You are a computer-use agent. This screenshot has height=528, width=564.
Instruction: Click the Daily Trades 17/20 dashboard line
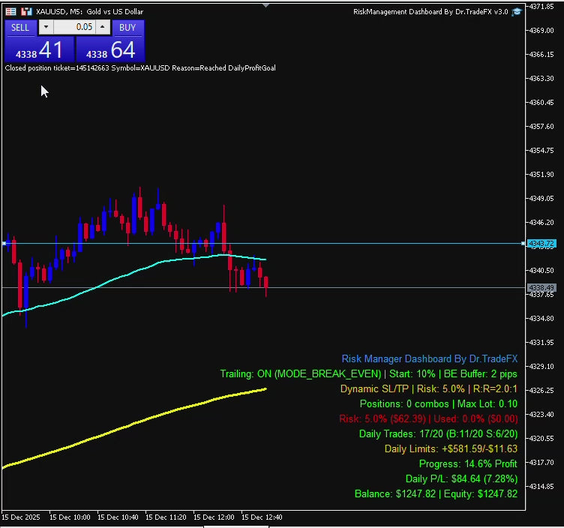(438, 433)
